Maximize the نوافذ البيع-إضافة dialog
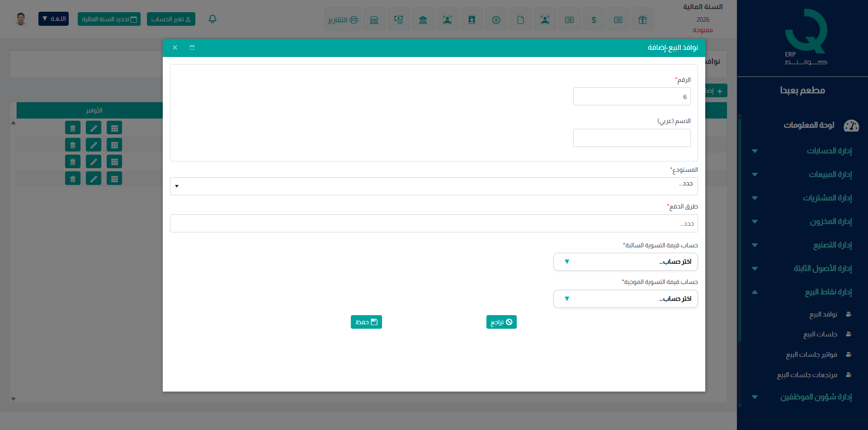The image size is (868, 430). (x=192, y=47)
